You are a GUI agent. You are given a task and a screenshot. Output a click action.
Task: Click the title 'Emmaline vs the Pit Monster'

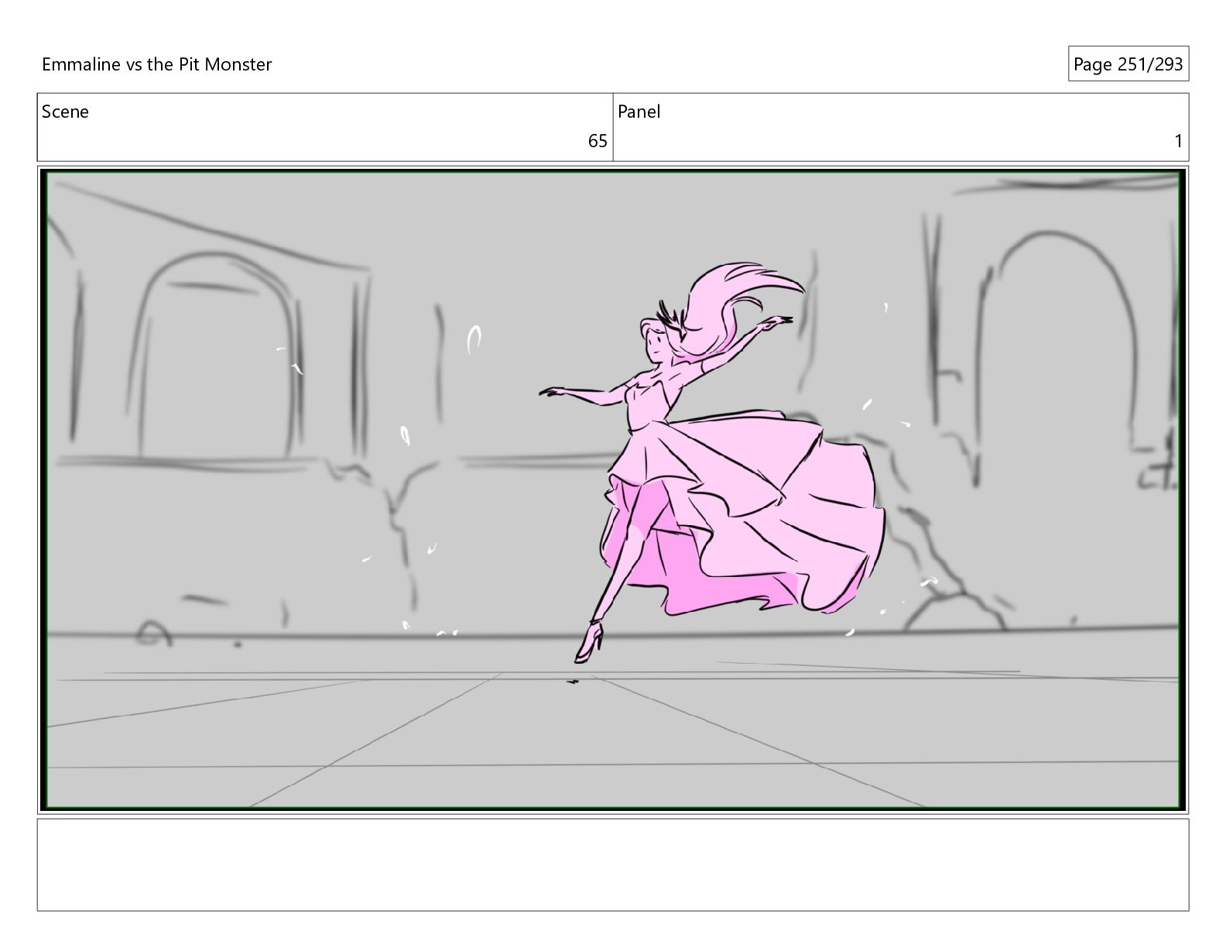point(156,64)
